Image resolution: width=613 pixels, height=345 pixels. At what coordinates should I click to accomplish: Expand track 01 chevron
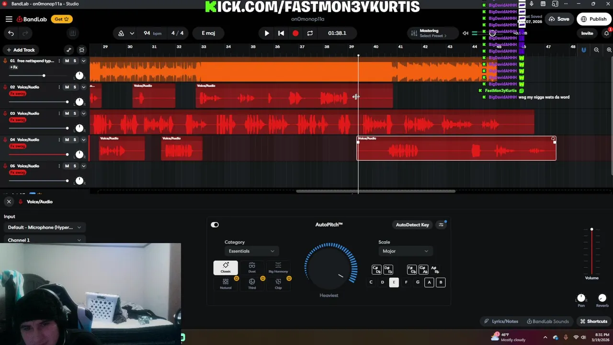pos(83,61)
